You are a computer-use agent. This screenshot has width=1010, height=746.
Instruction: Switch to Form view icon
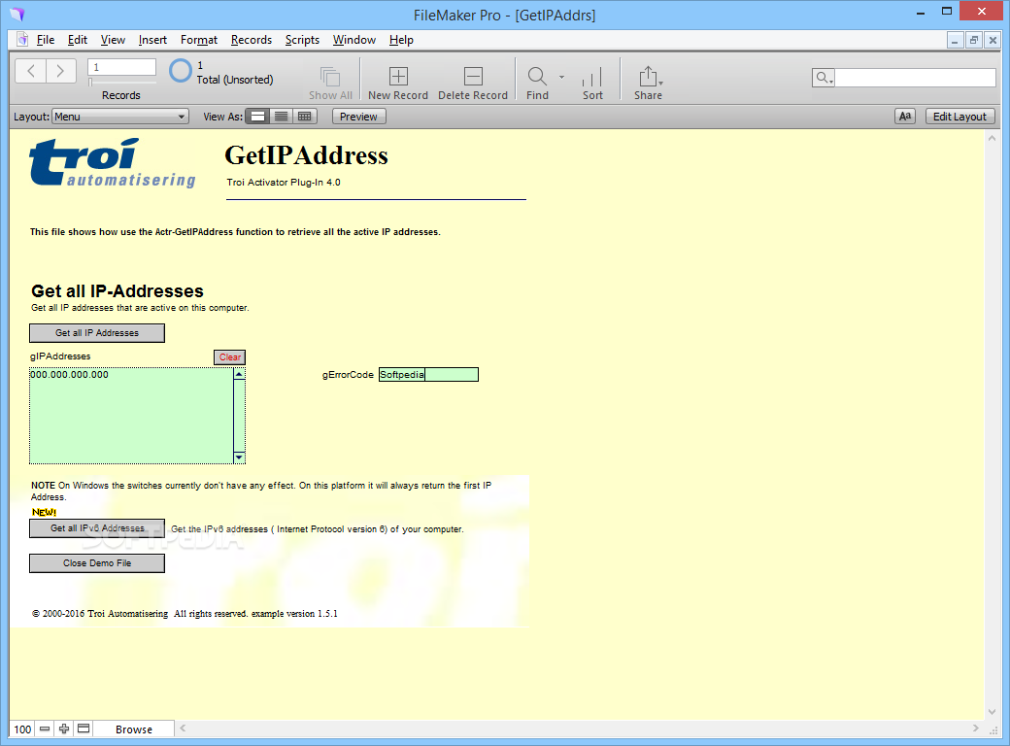pos(257,117)
